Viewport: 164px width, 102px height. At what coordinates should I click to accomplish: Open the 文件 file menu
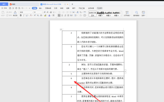coord(4,8)
